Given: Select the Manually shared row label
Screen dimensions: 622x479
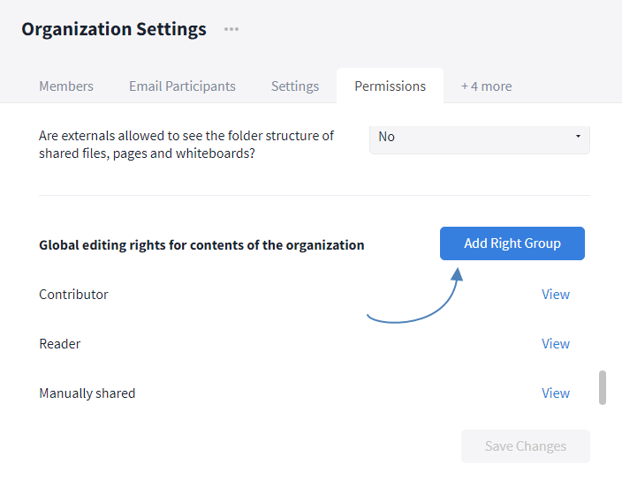Looking at the screenshot, I should 87,393.
